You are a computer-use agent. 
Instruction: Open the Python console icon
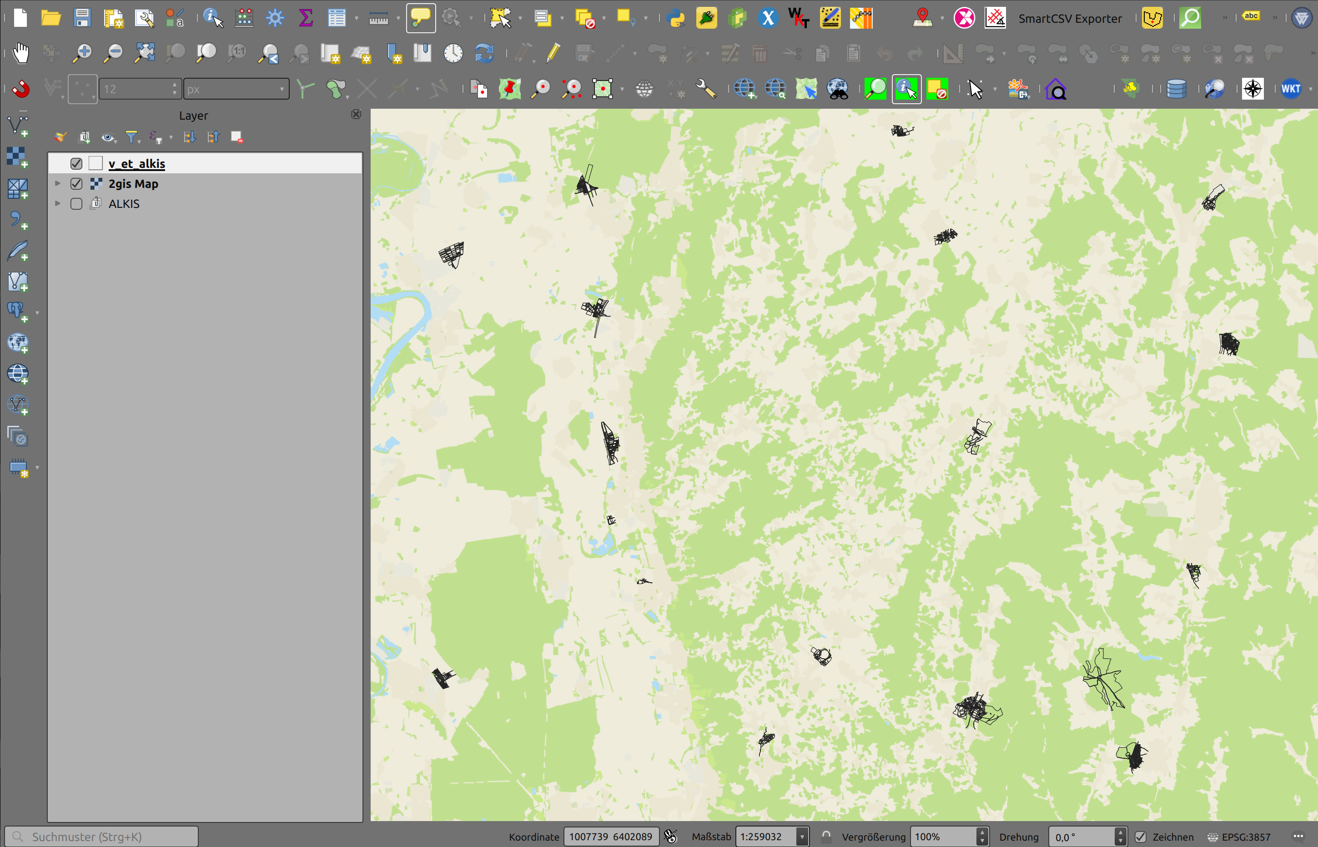click(675, 18)
